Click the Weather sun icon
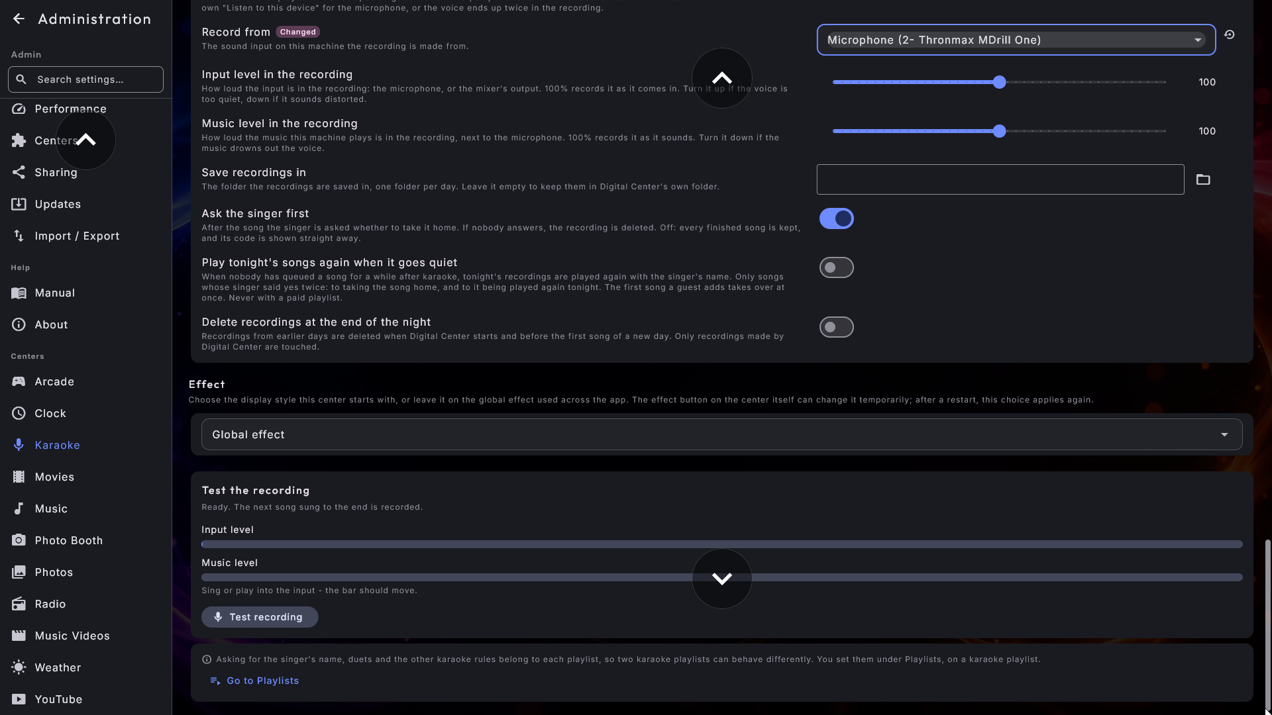This screenshot has height=715, width=1272. coord(19,667)
